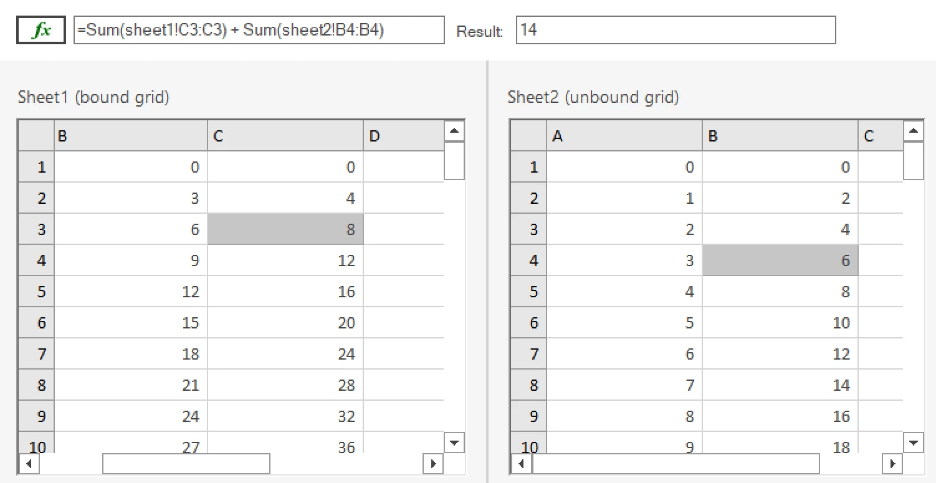Click Sheet1's vertical scrollbar down arrow
Screen dimensions: 936x483
click(454, 442)
